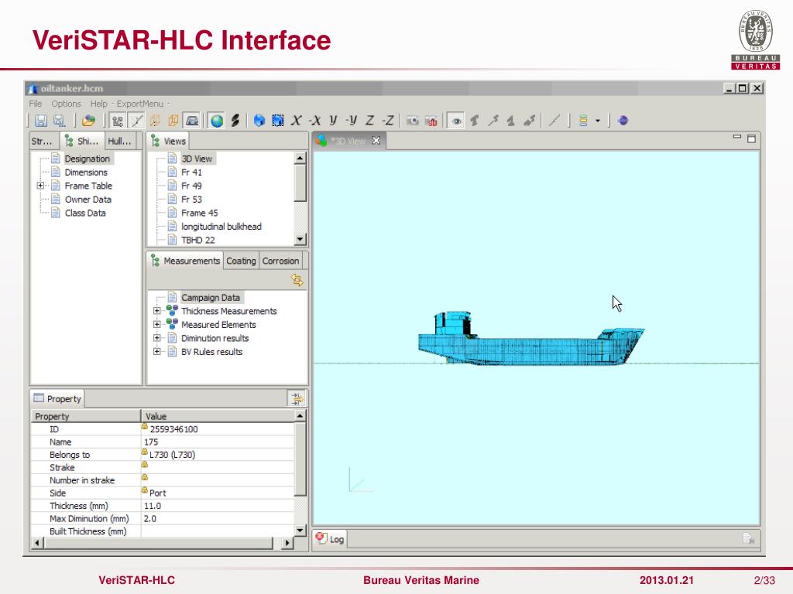The image size is (793, 594).
Task: Select Dimensions in the ship tree
Action: click(x=86, y=172)
